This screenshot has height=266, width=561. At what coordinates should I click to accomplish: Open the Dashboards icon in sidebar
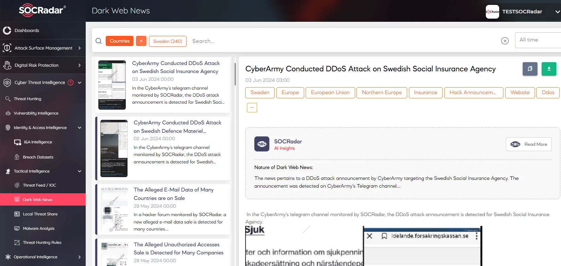tap(7, 31)
